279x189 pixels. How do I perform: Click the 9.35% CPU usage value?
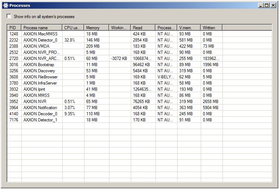point(70,114)
